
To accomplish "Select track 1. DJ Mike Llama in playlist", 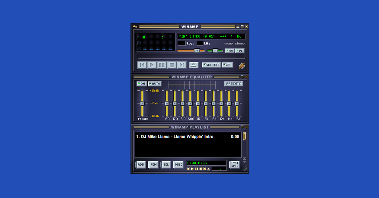I will point(188,136).
